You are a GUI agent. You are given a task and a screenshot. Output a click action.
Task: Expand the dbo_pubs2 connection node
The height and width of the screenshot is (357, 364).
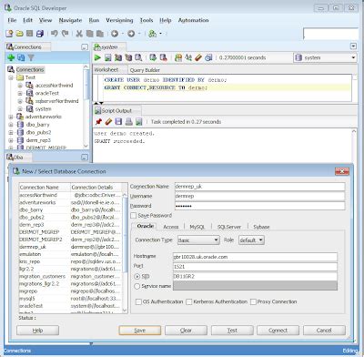(x=11, y=133)
